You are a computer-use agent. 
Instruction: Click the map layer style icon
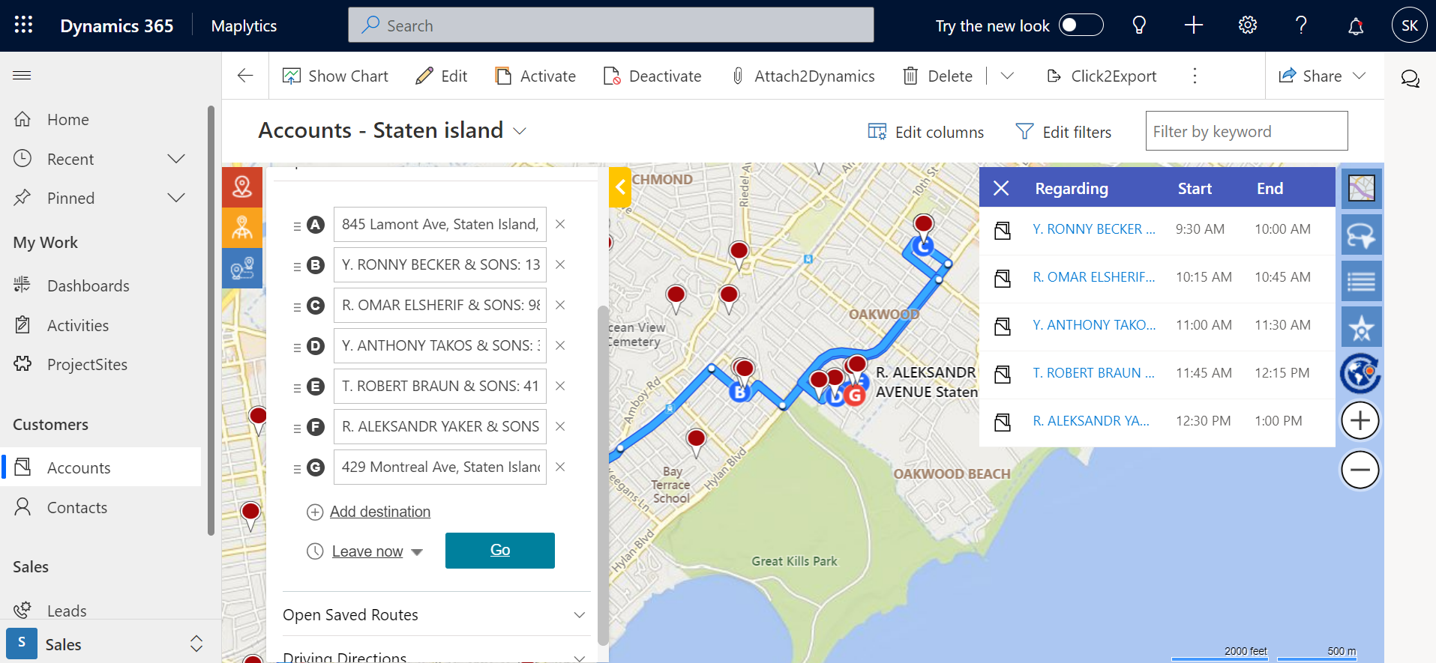[1361, 188]
